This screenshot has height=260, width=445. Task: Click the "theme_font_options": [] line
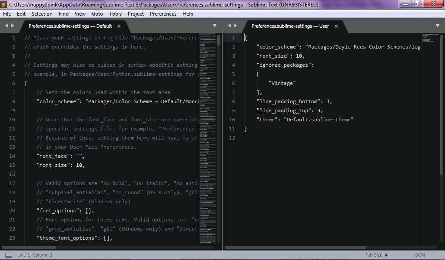coord(74,238)
